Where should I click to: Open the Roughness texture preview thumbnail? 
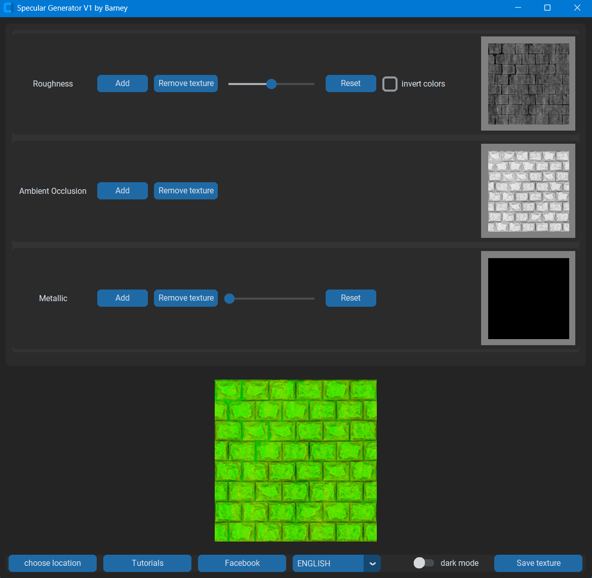[x=528, y=84]
